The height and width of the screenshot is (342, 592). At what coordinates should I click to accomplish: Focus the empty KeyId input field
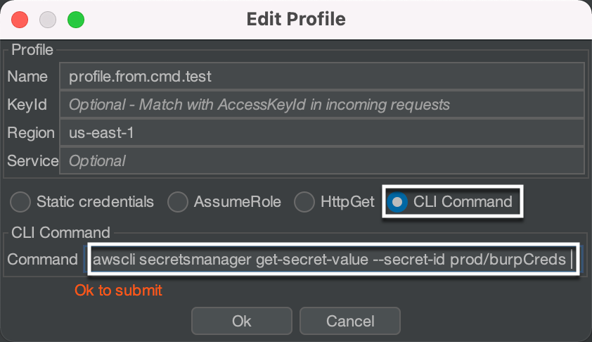(322, 105)
